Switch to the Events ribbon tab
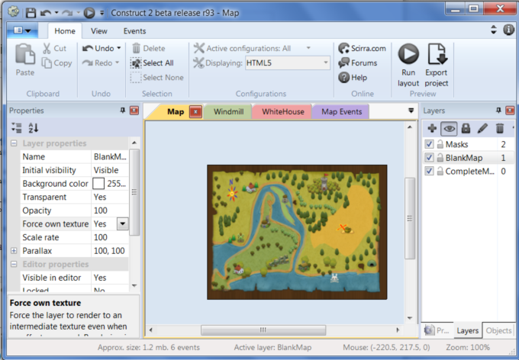This screenshot has height=360, width=519. click(x=135, y=31)
